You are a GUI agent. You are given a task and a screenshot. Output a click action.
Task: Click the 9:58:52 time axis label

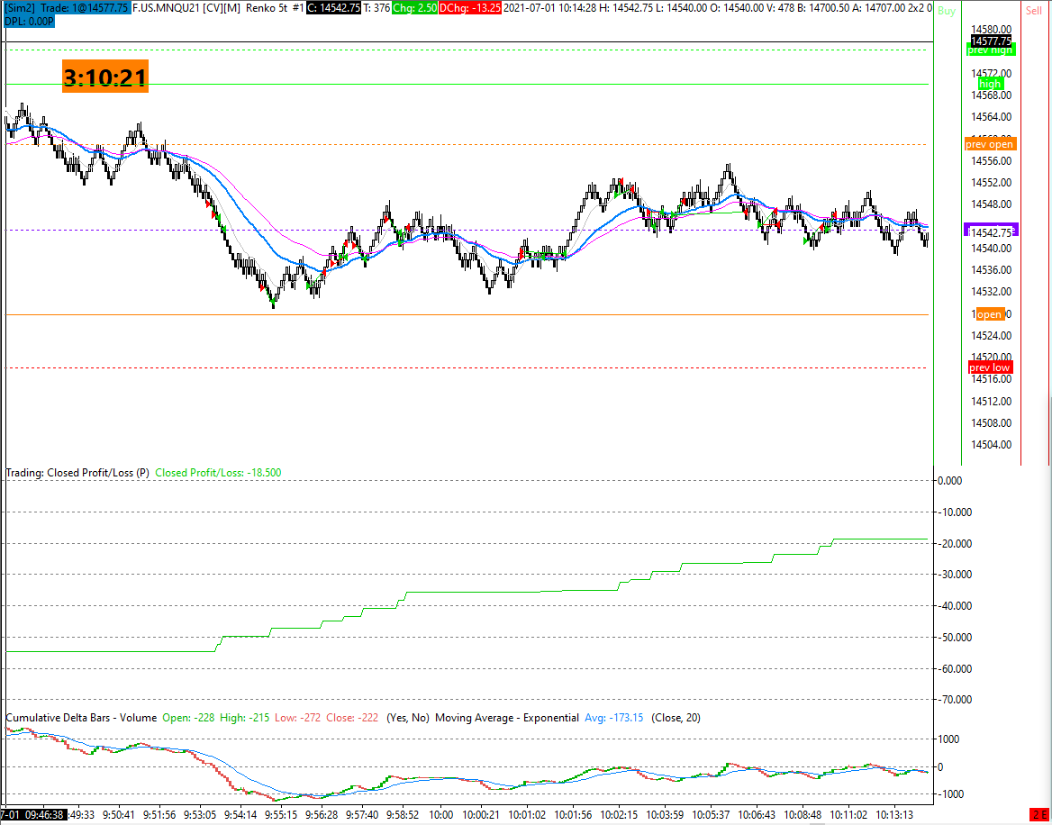point(403,815)
